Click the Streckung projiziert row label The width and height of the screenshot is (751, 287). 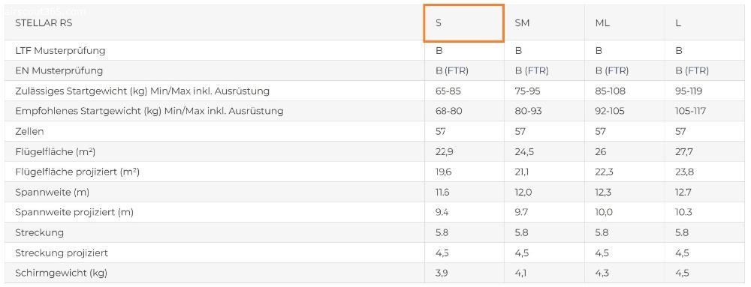coord(62,253)
